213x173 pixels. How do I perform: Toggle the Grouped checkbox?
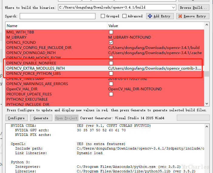point(103,16)
